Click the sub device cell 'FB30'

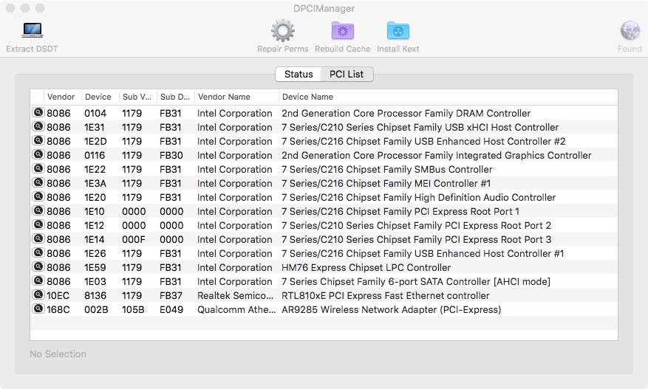(171, 155)
